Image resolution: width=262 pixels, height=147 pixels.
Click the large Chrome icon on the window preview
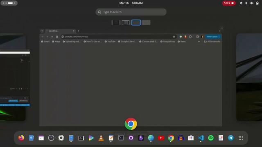tap(131, 124)
